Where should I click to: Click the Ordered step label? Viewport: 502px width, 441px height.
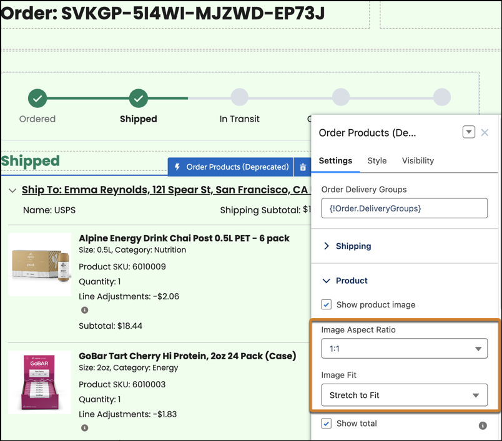pyautogui.click(x=37, y=119)
